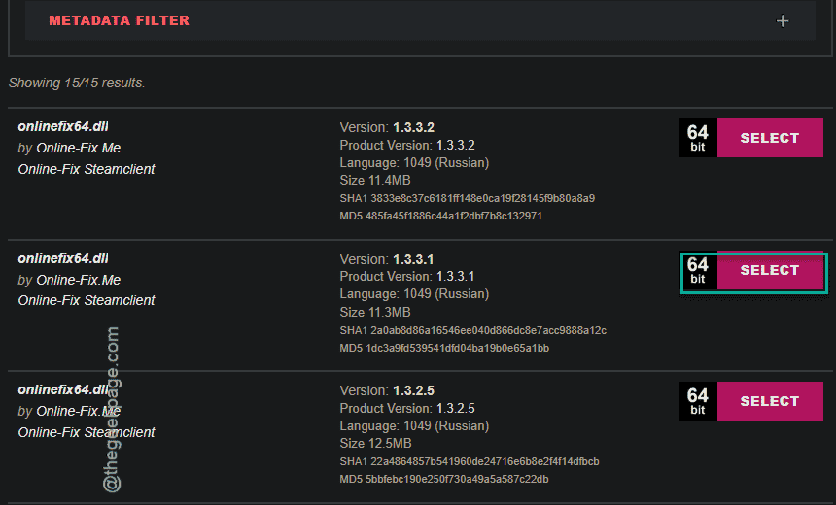Image resolution: width=836 pixels, height=505 pixels.
Task: Expand the Metadata Filter plus icon
Action: (783, 20)
